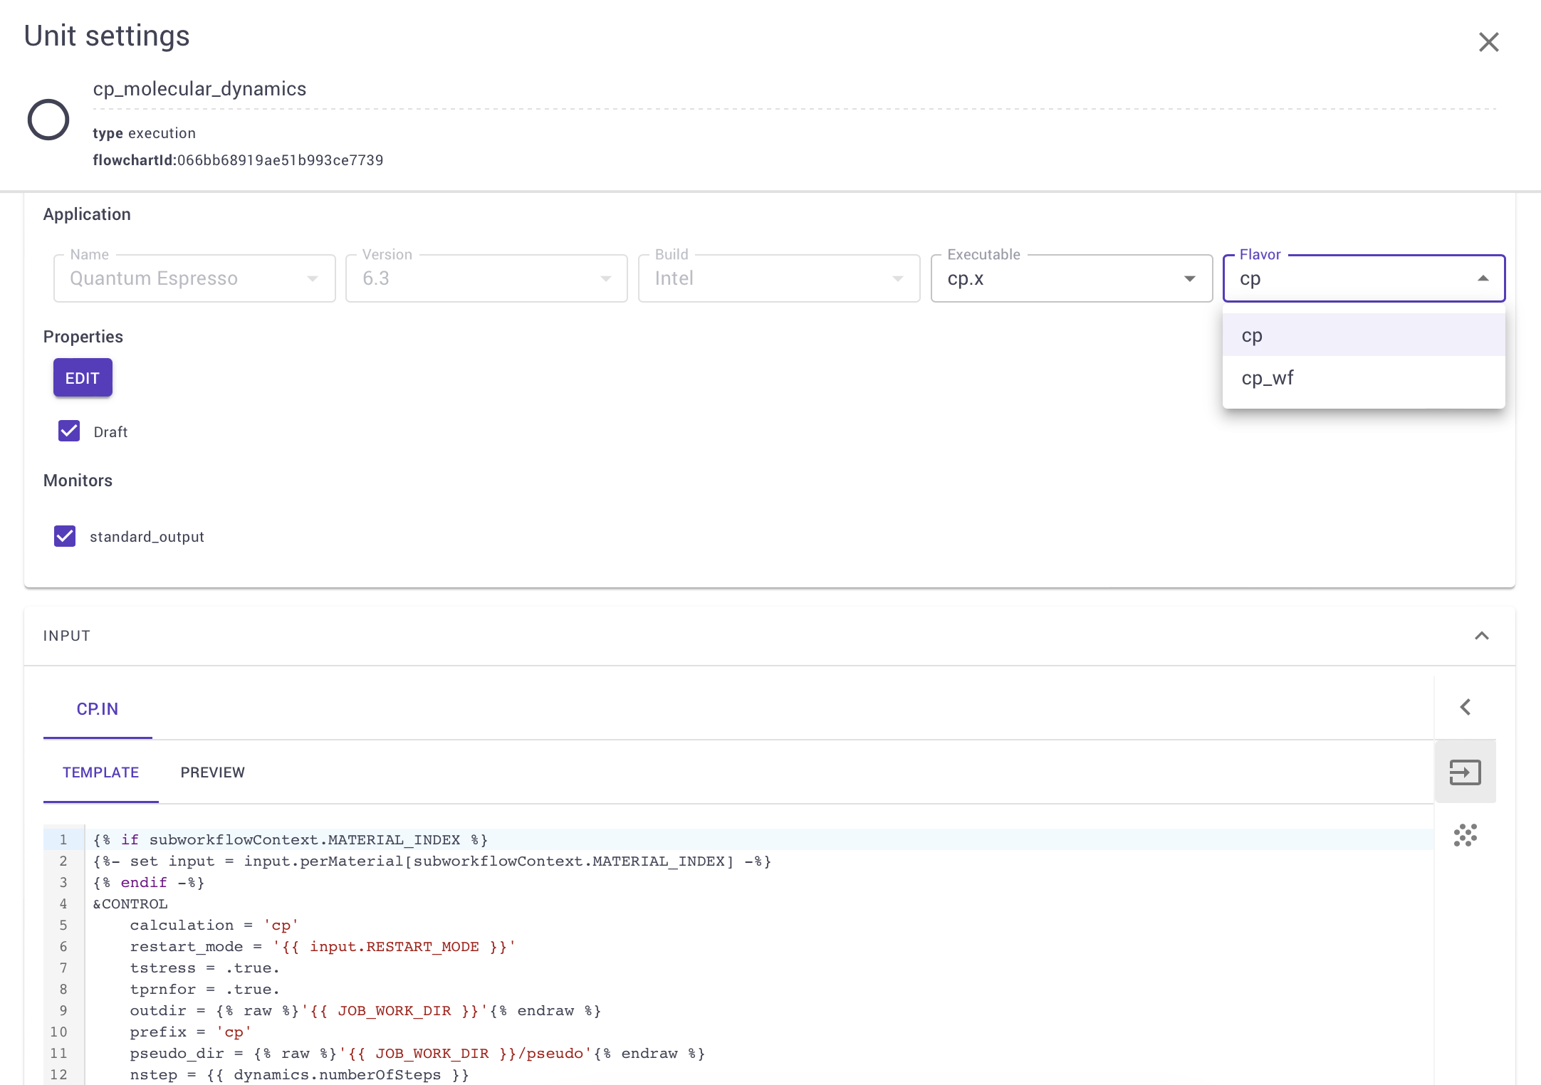Viewport: 1541px width, 1085px height.
Task: Click the restart_mode code line
Action: [x=323, y=946]
